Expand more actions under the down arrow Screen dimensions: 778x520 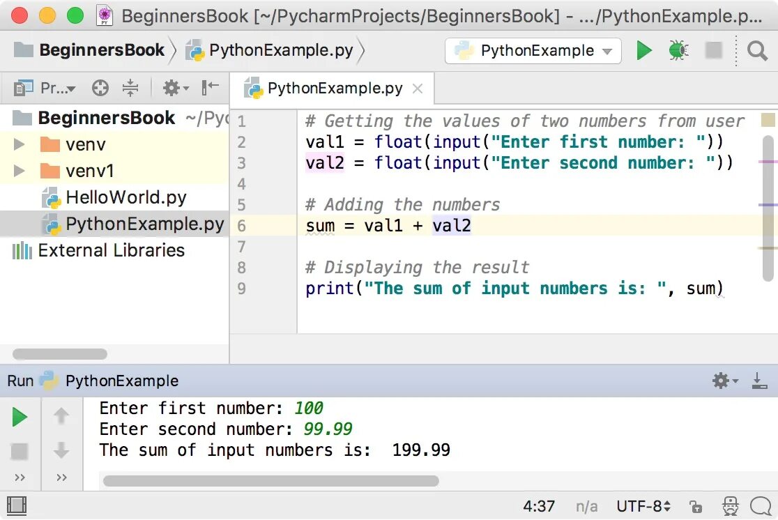(61, 477)
